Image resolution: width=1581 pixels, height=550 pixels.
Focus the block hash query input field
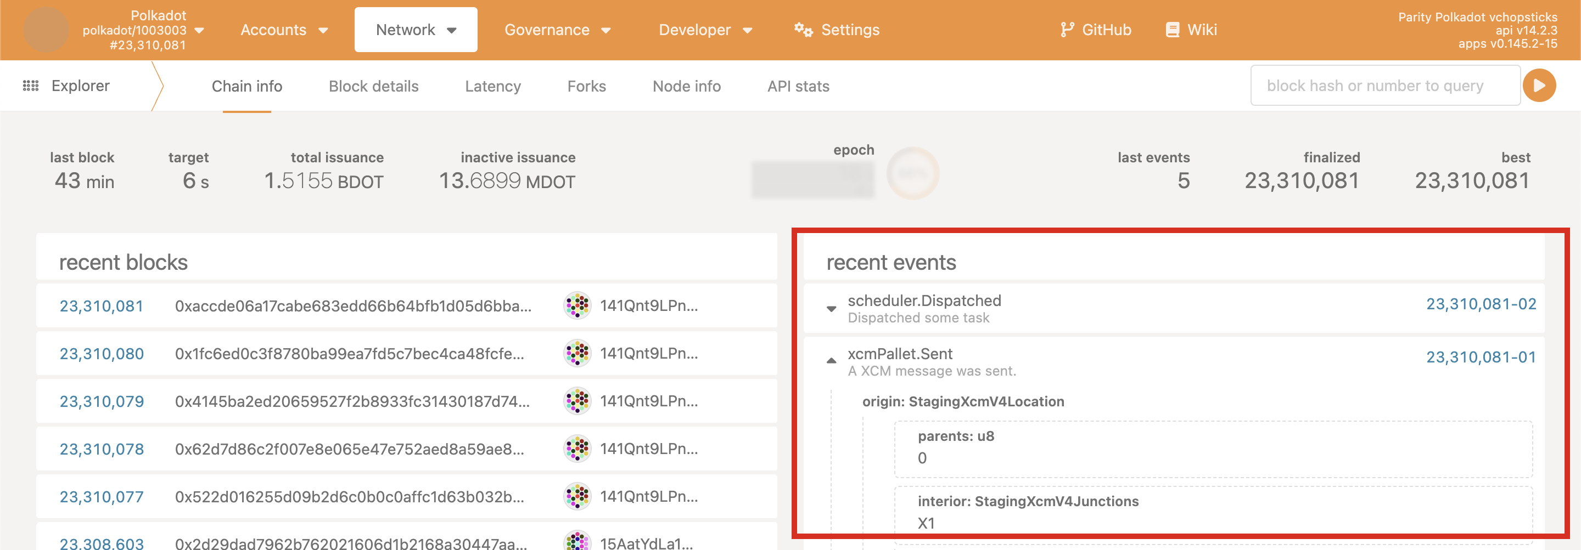point(1384,86)
